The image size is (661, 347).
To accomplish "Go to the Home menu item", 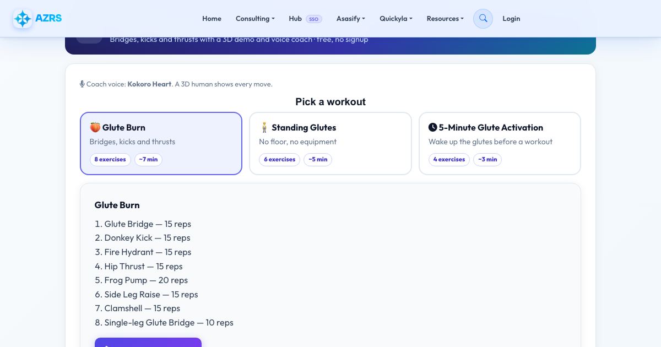I will click(212, 19).
